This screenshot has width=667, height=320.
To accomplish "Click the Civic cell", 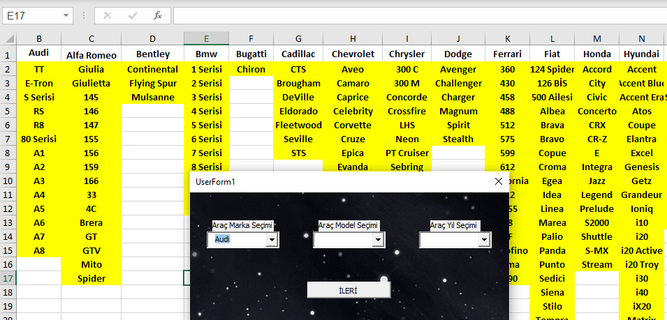I will click(597, 97).
